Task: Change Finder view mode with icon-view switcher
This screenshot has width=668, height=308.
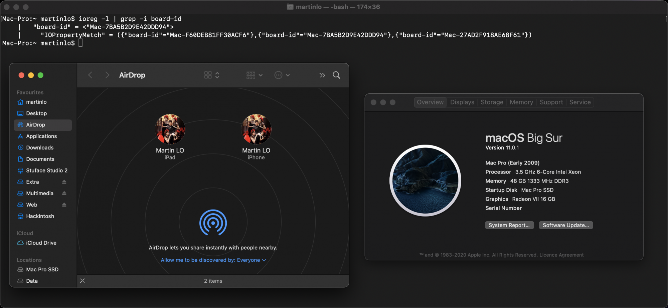Action: (x=212, y=75)
